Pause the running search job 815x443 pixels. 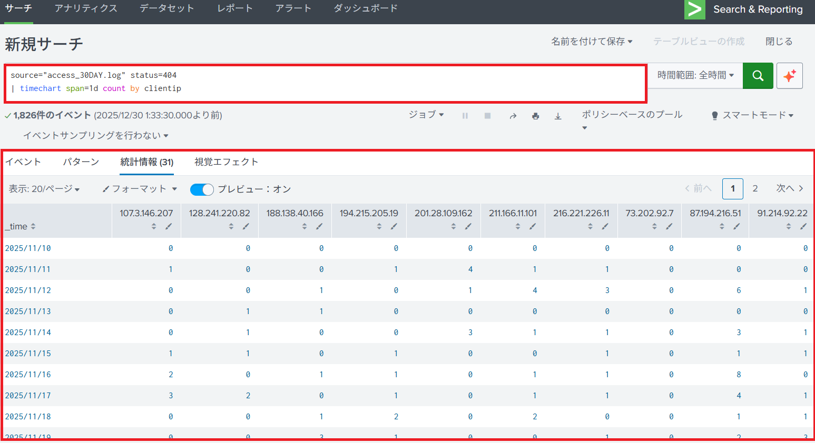click(x=465, y=116)
